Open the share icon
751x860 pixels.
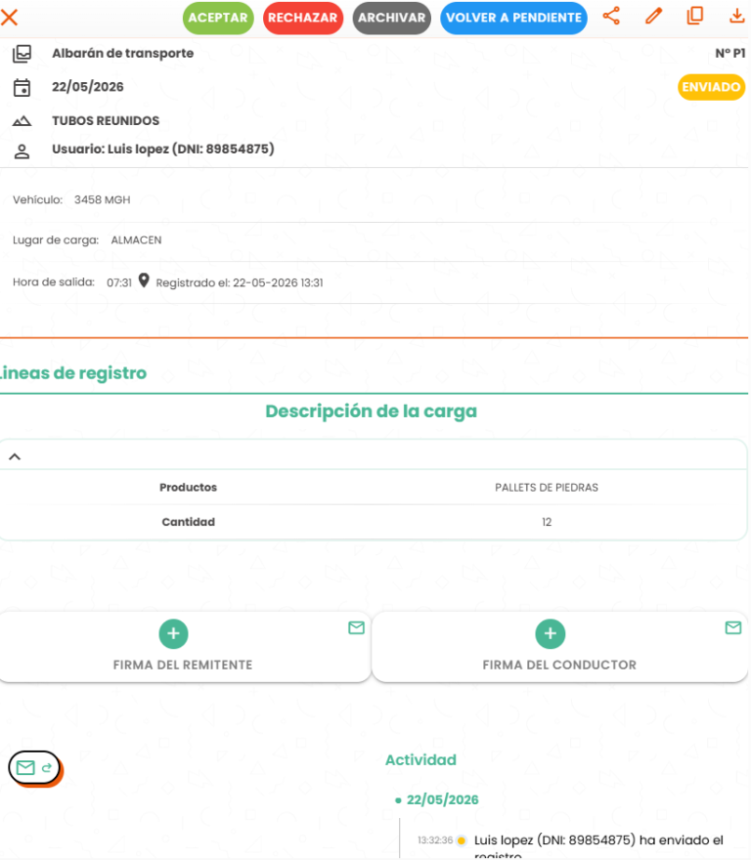pos(611,16)
